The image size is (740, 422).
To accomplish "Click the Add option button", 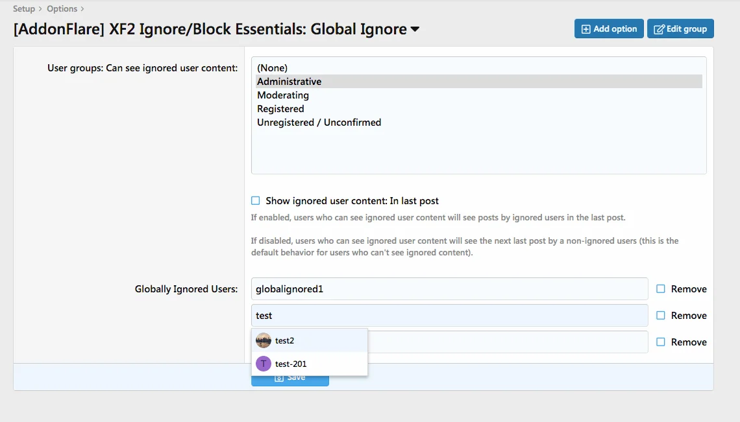I will point(609,28).
